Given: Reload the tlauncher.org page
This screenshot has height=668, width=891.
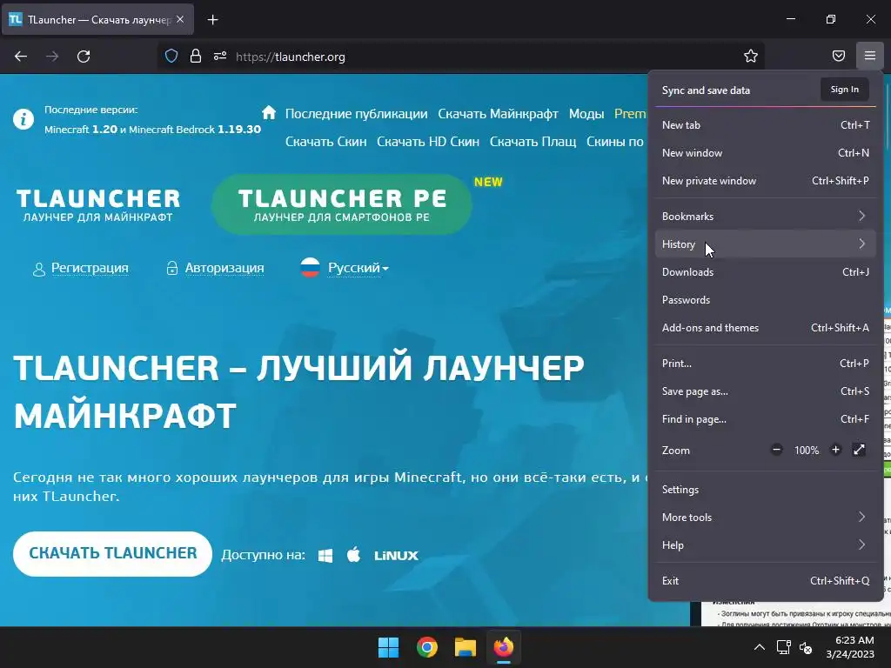Looking at the screenshot, I should tap(84, 57).
